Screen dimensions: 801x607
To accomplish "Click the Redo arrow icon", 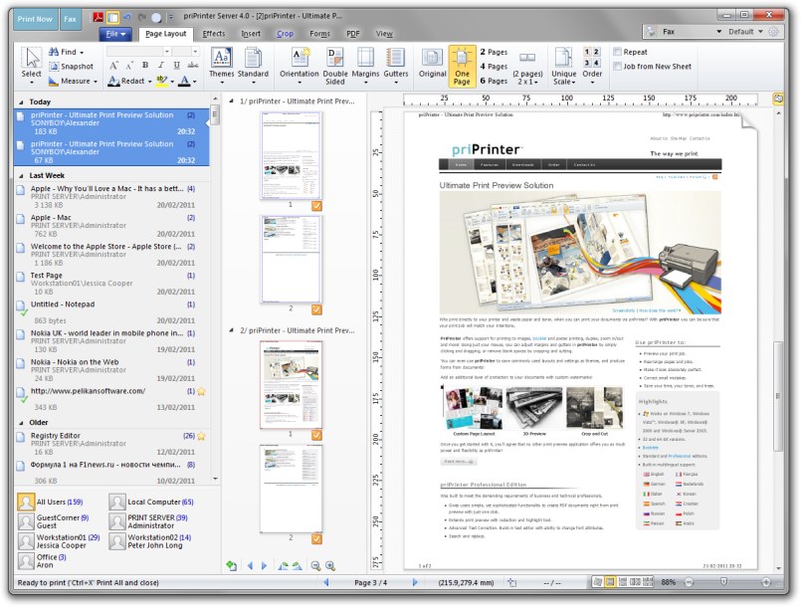I will pos(141,18).
